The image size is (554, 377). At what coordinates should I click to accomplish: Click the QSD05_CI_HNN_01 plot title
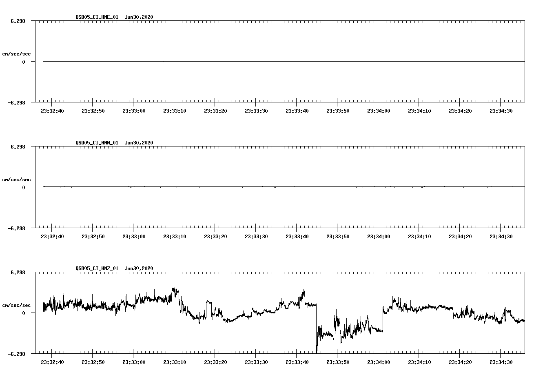(x=114, y=142)
